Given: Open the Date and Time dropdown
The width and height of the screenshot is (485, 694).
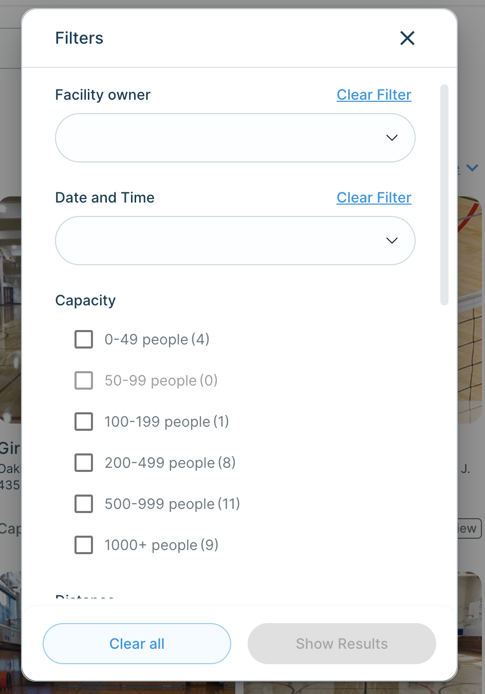Looking at the screenshot, I should point(235,241).
